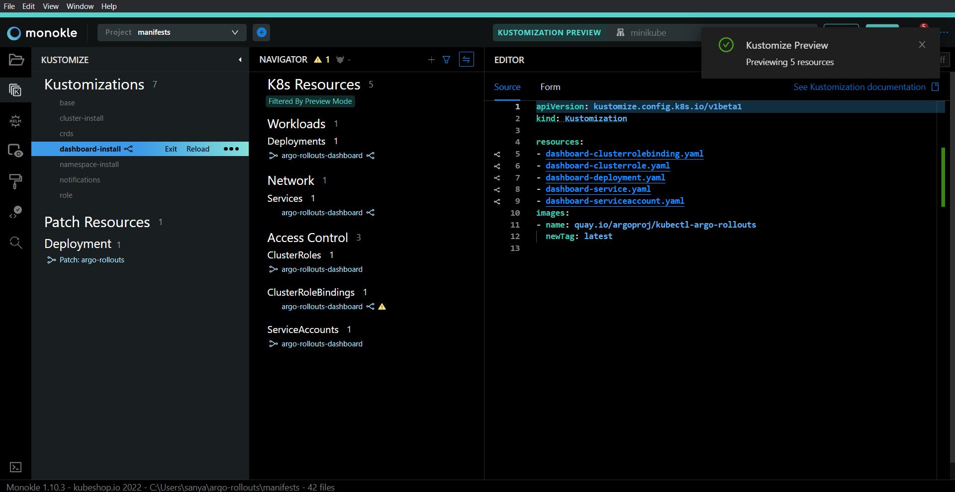Click the Filtered By Preview Mode tag

(310, 101)
